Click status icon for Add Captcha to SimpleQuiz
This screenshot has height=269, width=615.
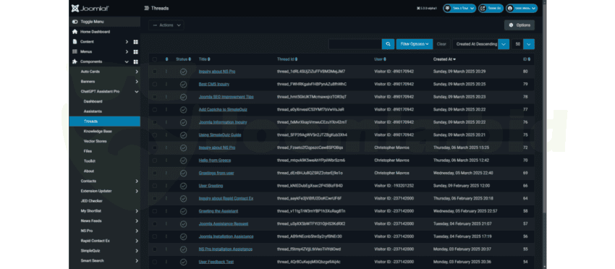point(183,110)
